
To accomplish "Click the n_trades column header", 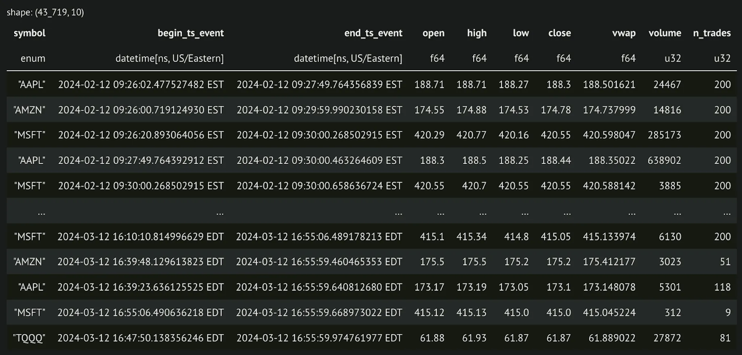I will [712, 33].
